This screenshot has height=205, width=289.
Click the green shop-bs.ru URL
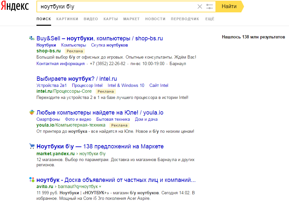pos(48,51)
